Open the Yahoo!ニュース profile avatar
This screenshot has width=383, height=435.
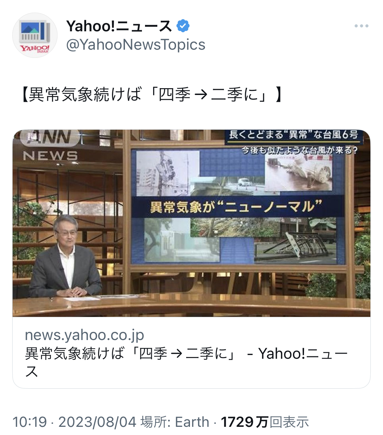(35, 35)
